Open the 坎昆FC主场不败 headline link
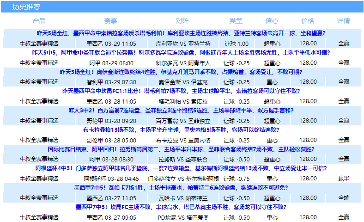Viewport: 364px width, 222px height. point(181,207)
